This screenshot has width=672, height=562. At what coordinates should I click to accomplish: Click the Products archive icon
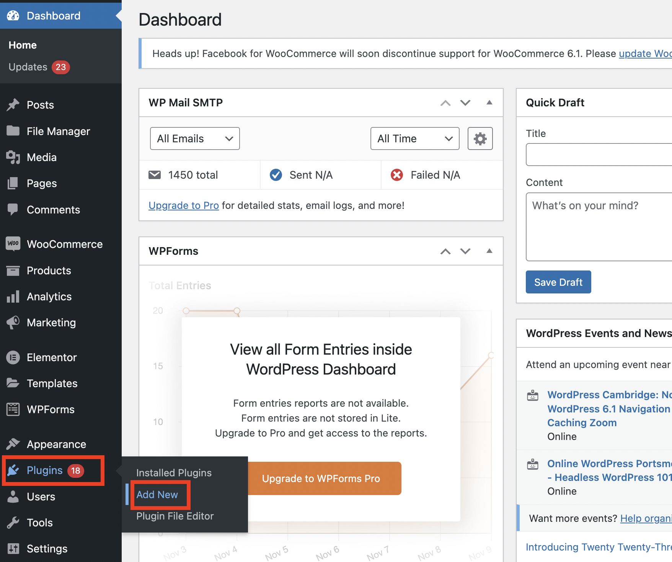pyautogui.click(x=13, y=270)
